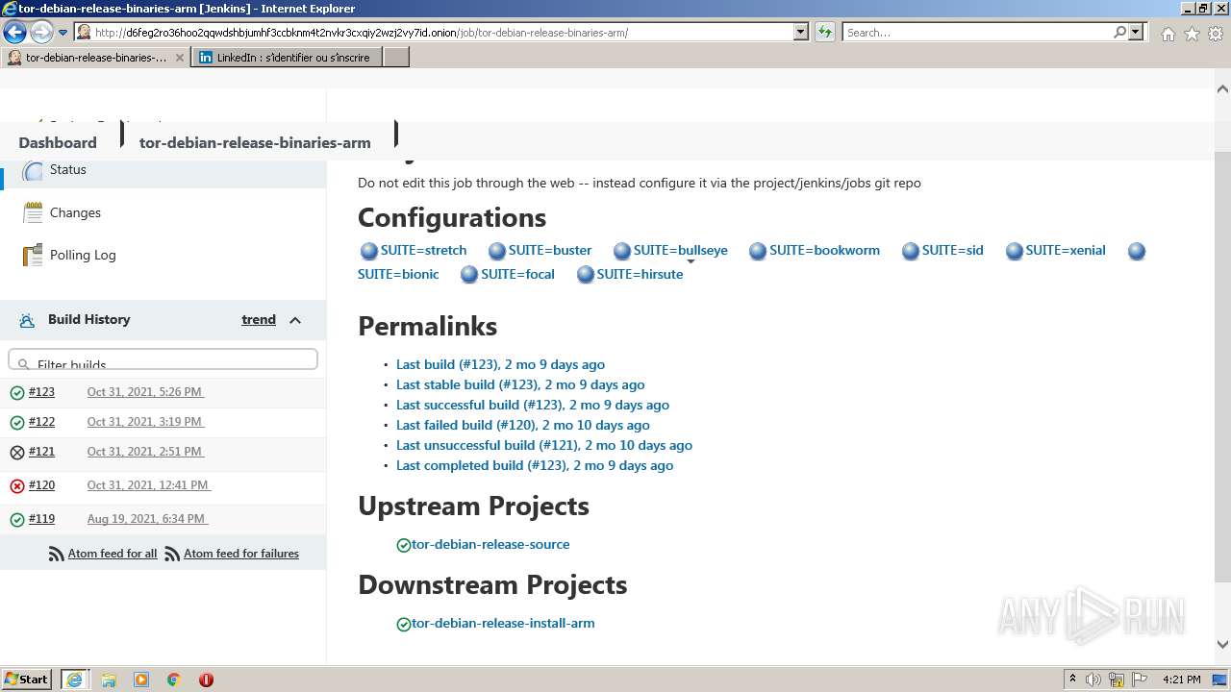Open tor-debian-release-install-arm downstream project

pyautogui.click(x=503, y=623)
